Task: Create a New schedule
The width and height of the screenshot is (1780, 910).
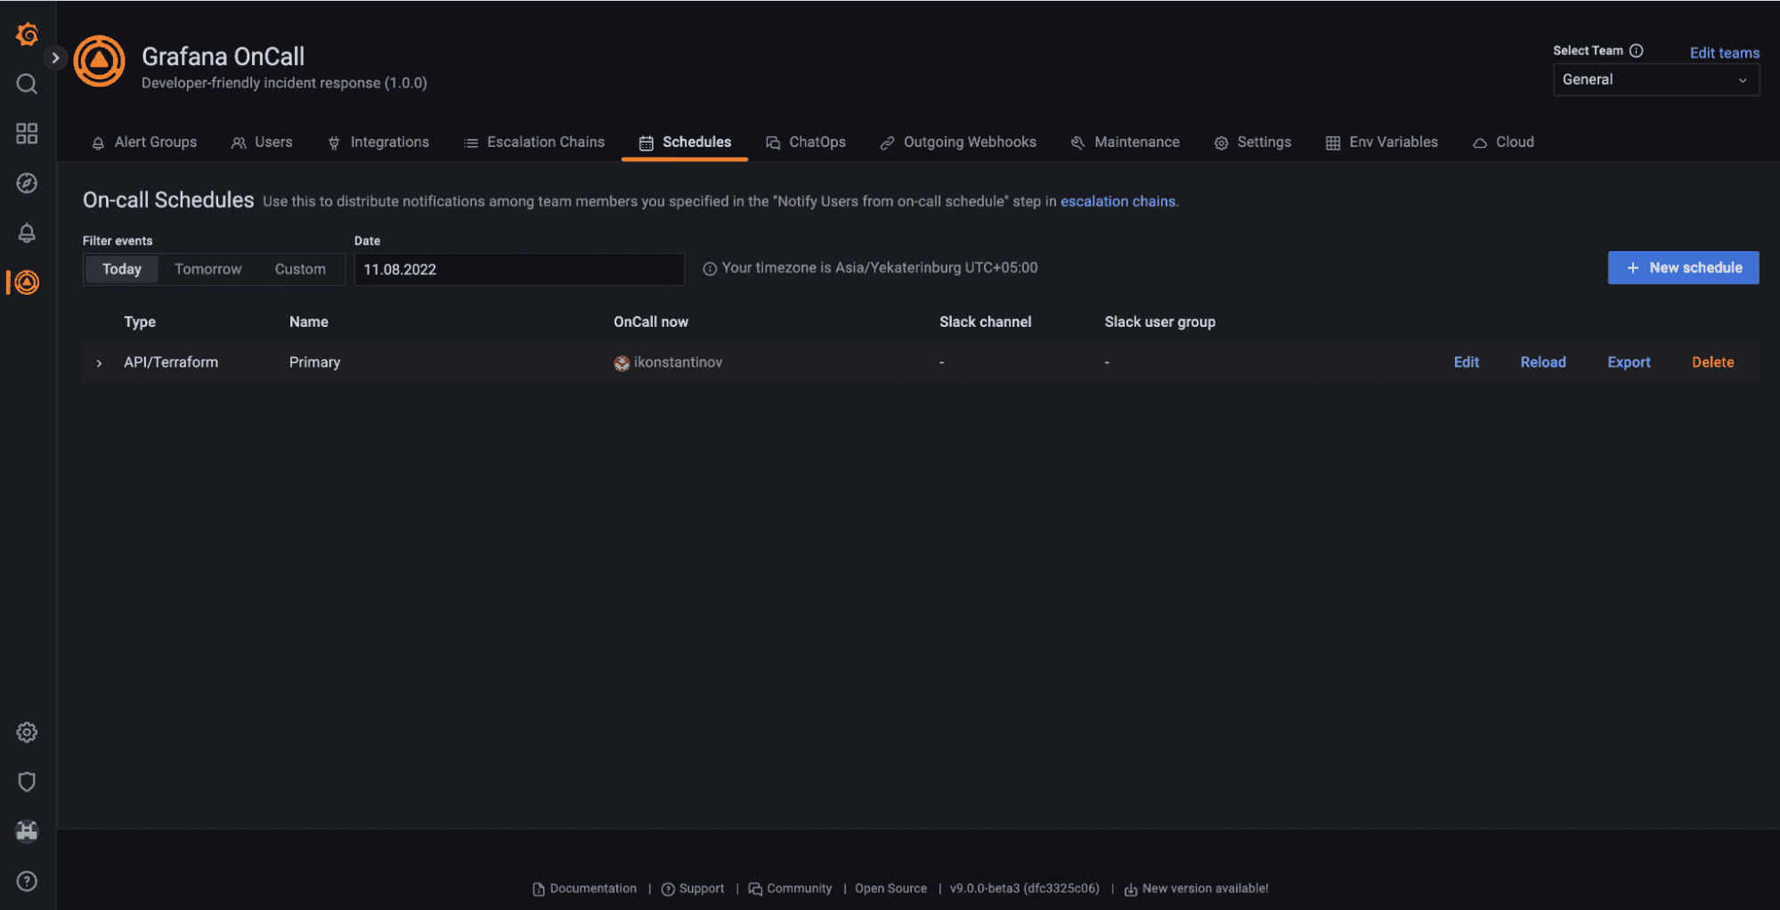Action: coord(1682,268)
